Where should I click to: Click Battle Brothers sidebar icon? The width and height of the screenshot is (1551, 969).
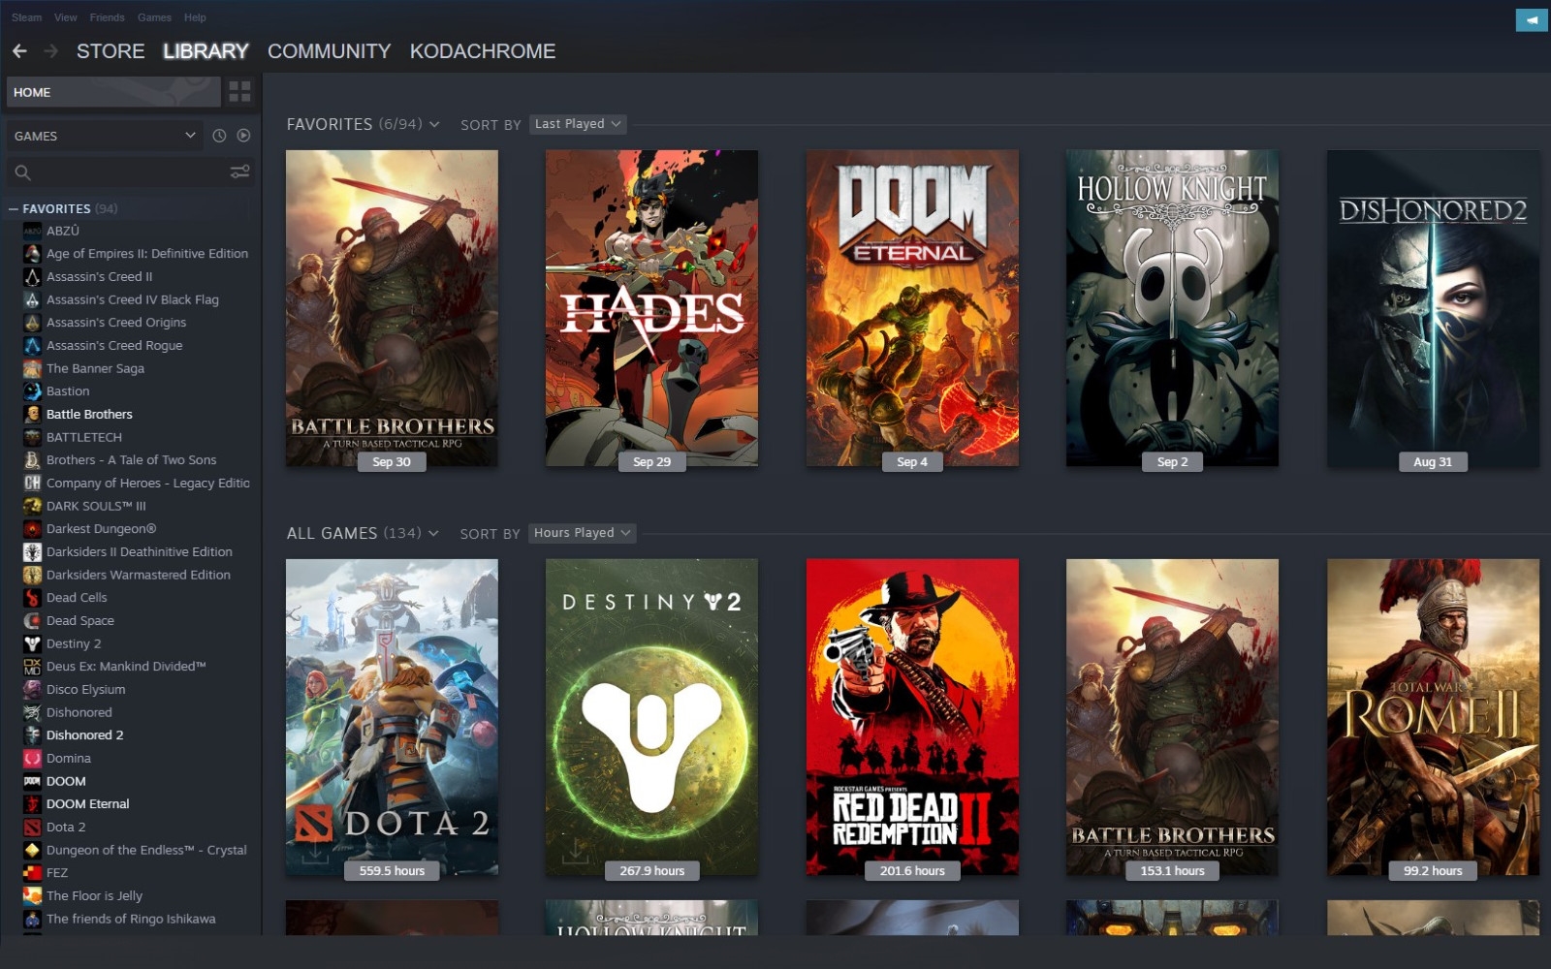pos(32,414)
